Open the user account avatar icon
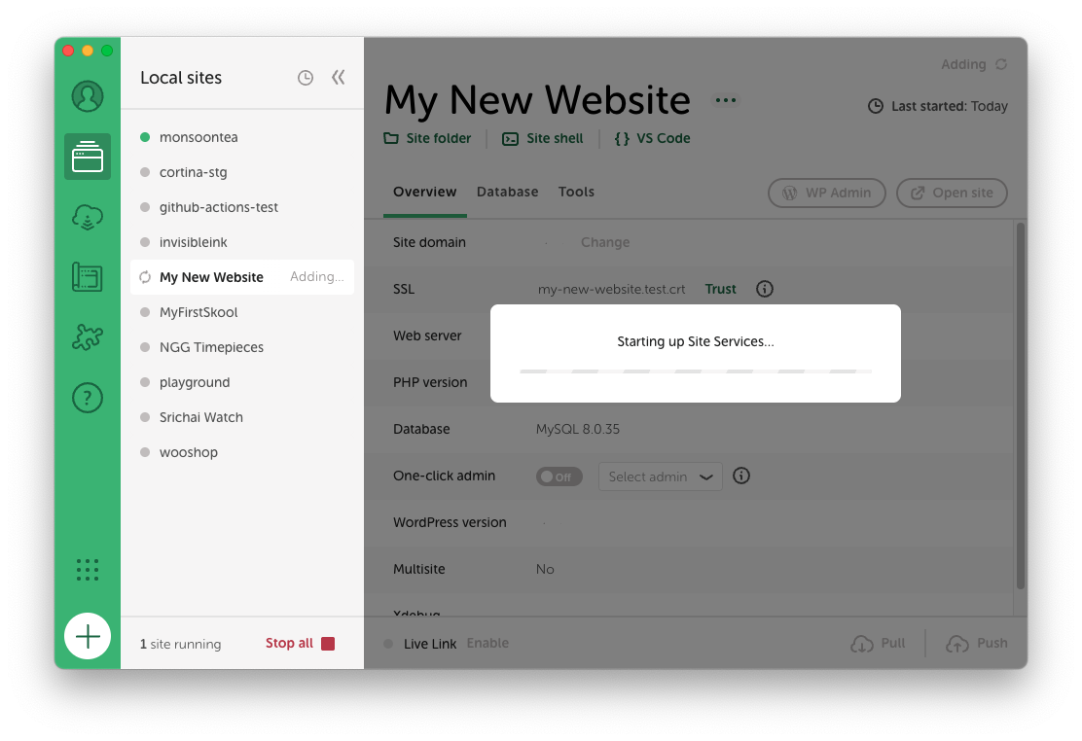This screenshot has height=741, width=1082. pos(88,96)
